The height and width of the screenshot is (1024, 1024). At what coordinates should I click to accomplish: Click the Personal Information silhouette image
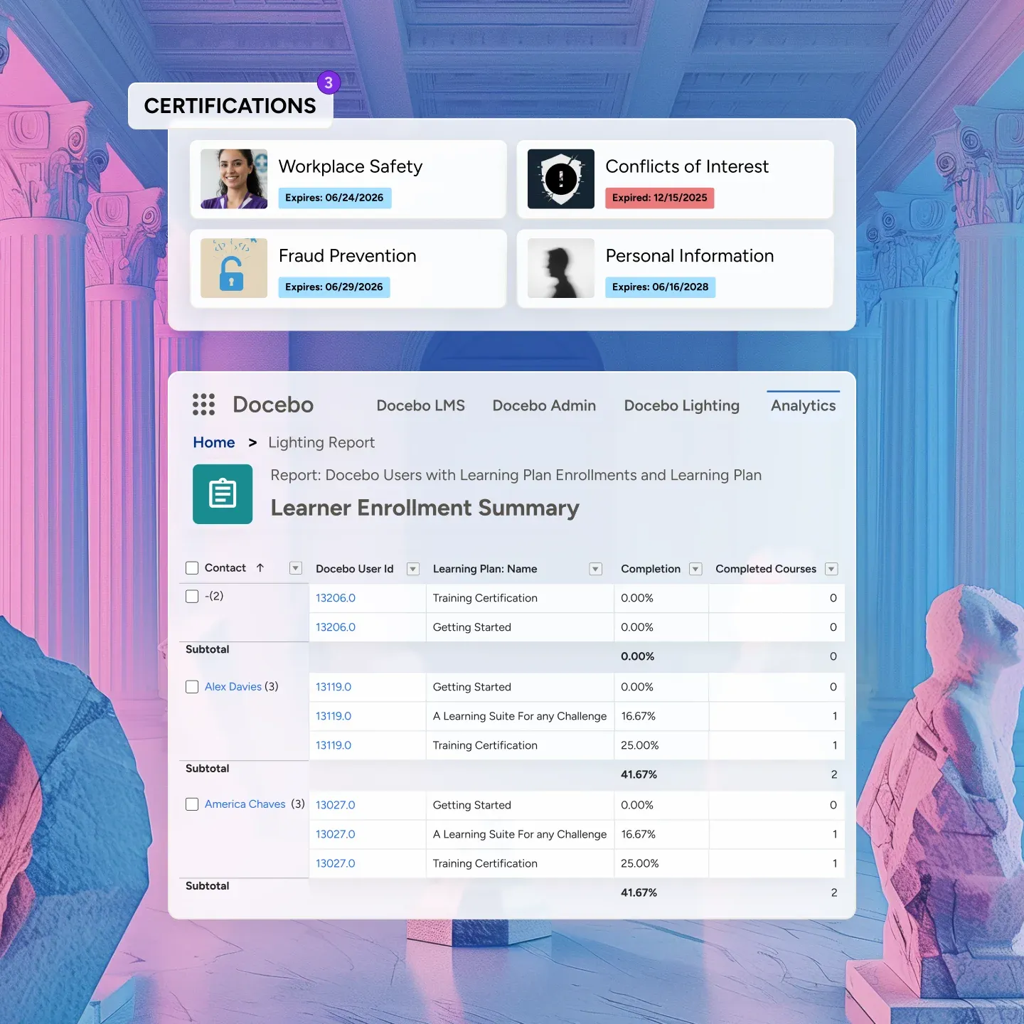(560, 268)
